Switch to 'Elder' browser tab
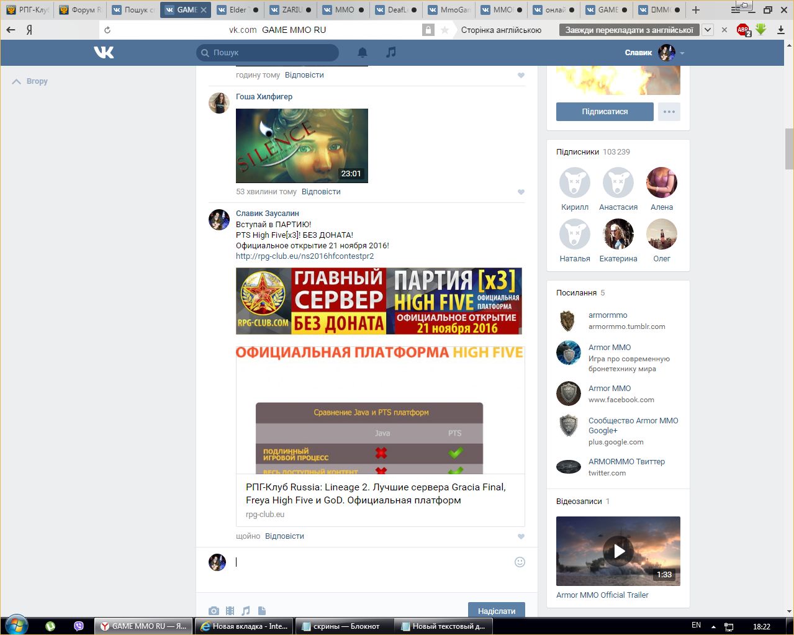 click(x=240, y=10)
